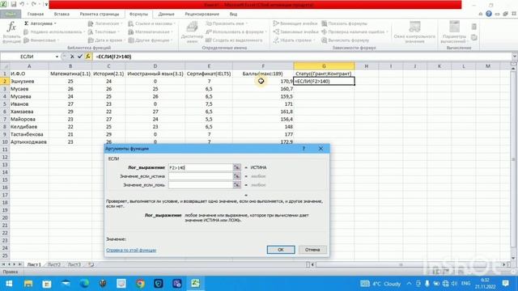Image resolution: width=518 pixels, height=291 pixels.
Task: Confirm formula entry checkmark in formula bar
Action: click(x=80, y=57)
